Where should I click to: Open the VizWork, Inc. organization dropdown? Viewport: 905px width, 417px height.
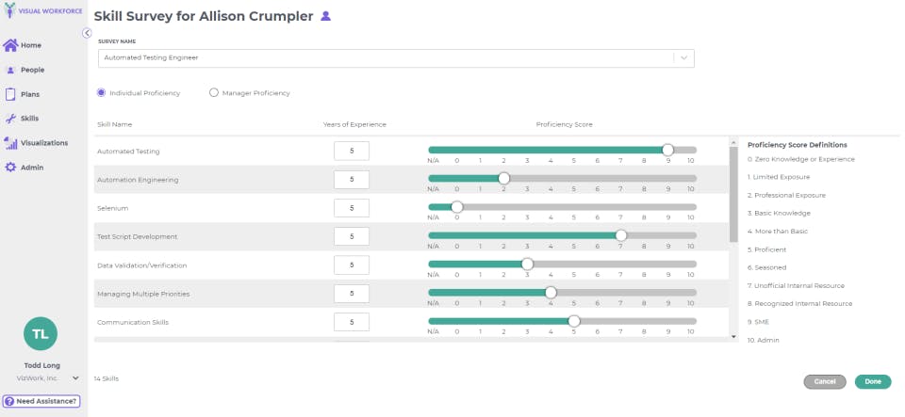tap(75, 377)
